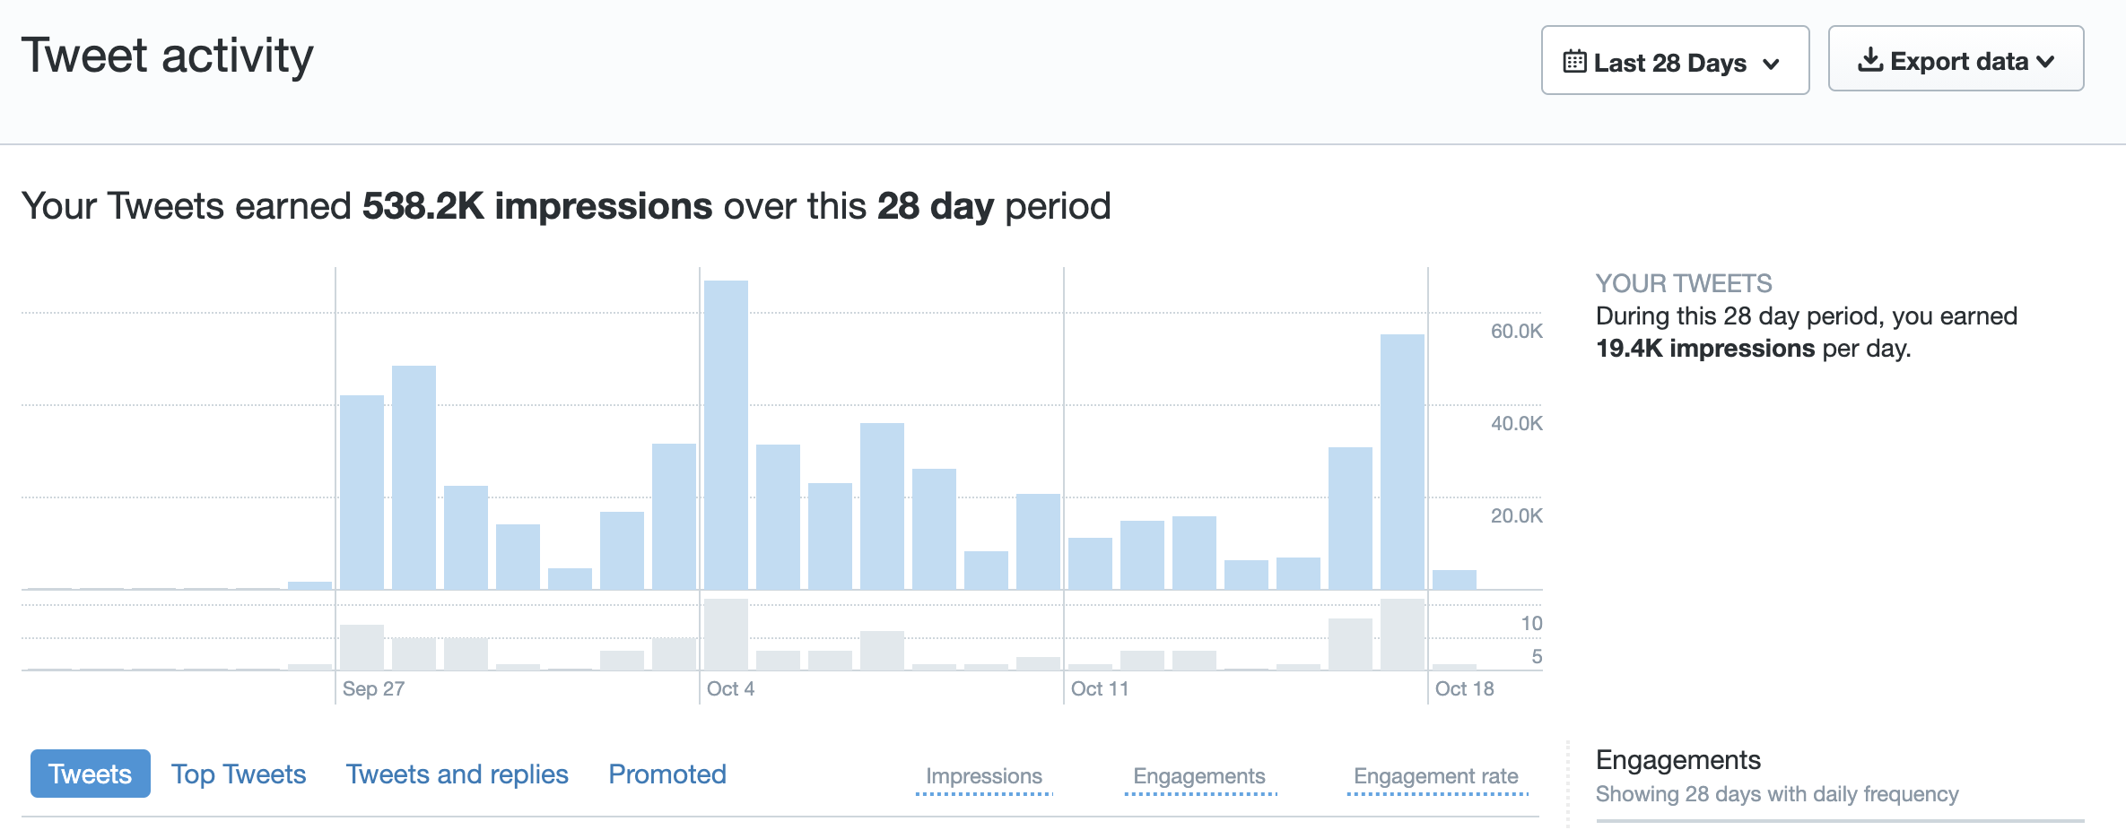The height and width of the screenshot is (830, 2126).
Task: Switch to the Top Tweets tab
Action: tap(239, 774)
